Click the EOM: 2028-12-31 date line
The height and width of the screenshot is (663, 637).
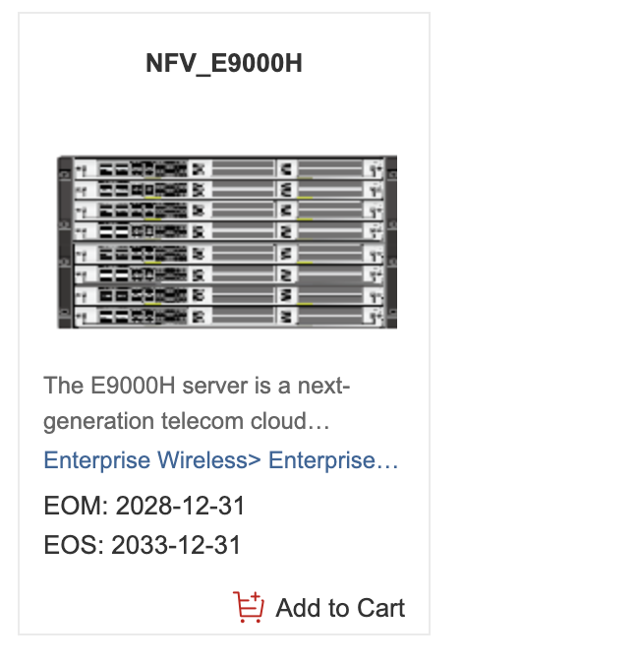(x=145, y=507)
